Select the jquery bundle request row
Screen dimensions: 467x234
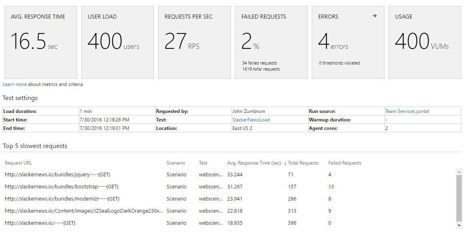pyautogui.click(x=57, y=175)
